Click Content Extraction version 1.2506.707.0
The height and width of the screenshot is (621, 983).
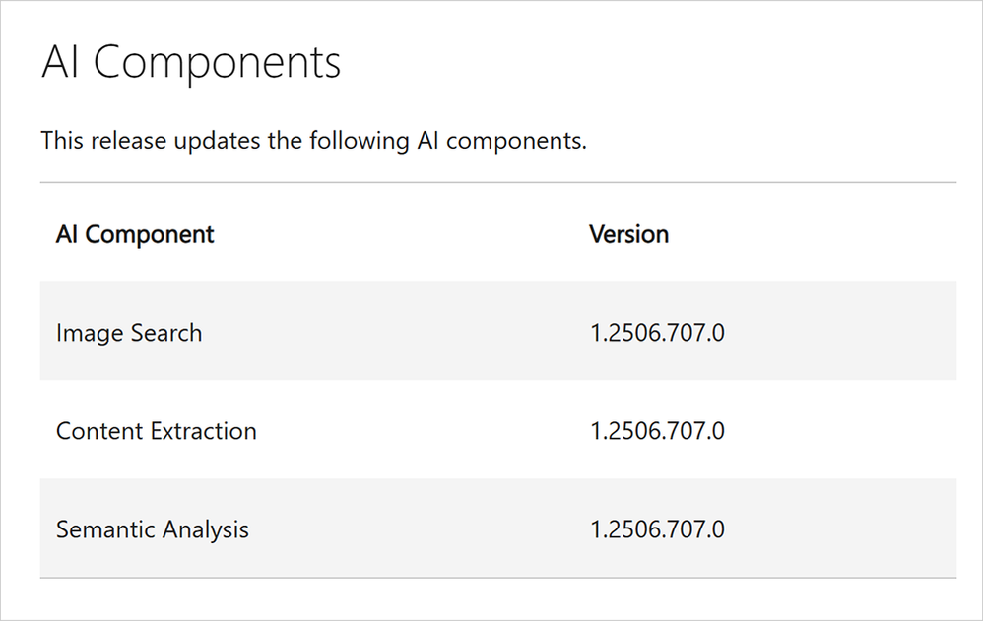657,431
